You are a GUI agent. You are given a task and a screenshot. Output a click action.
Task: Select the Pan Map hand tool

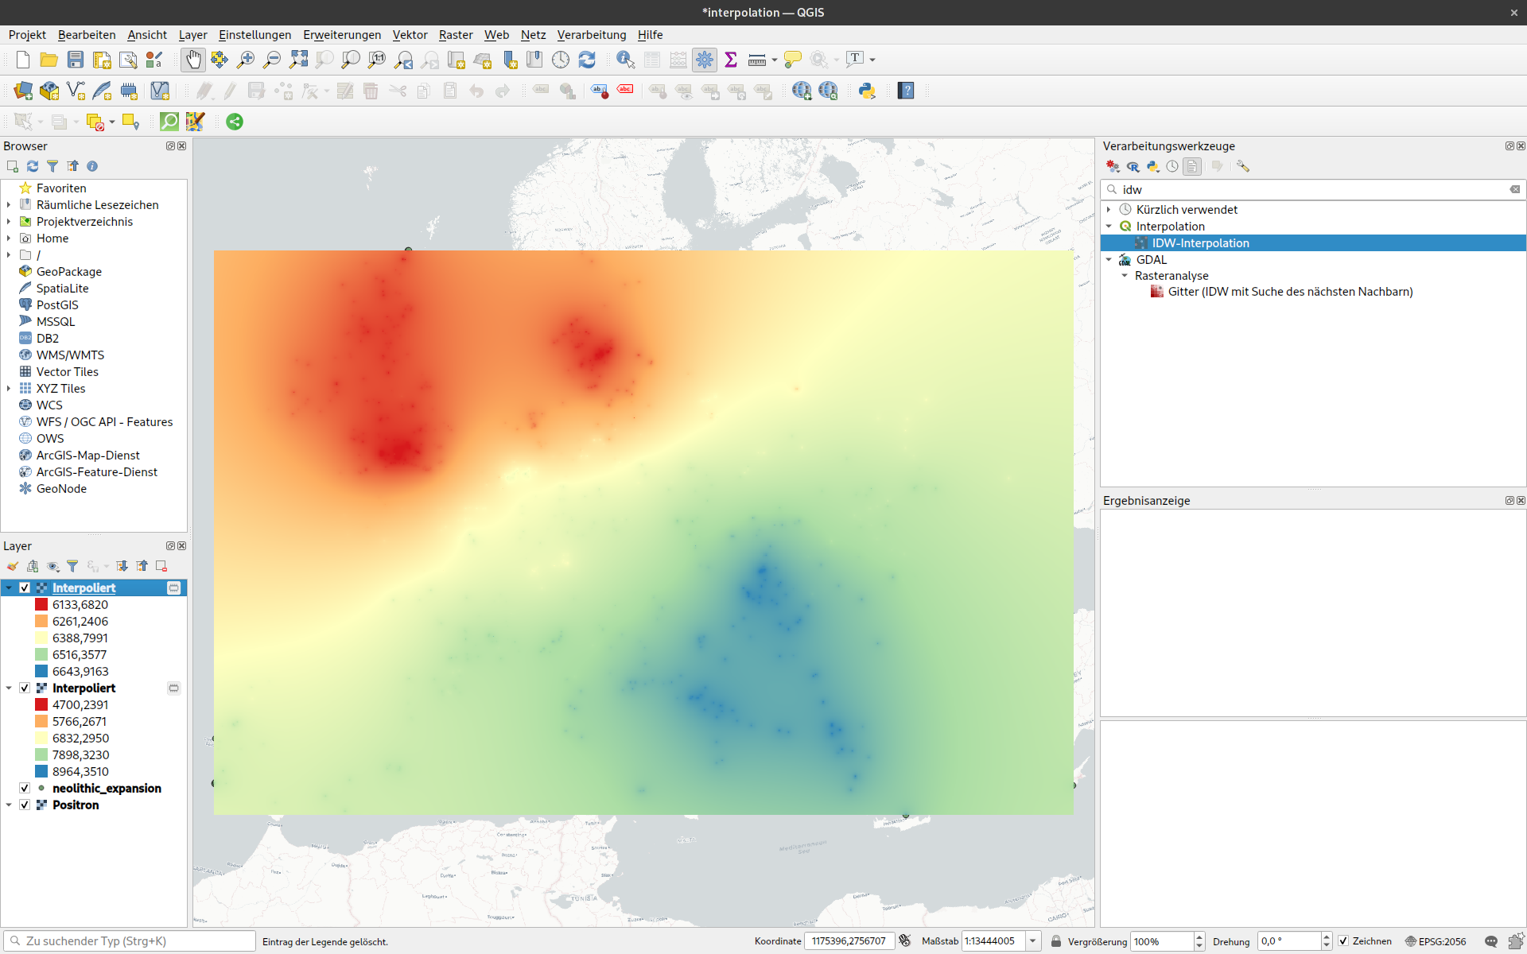[193, 60]
